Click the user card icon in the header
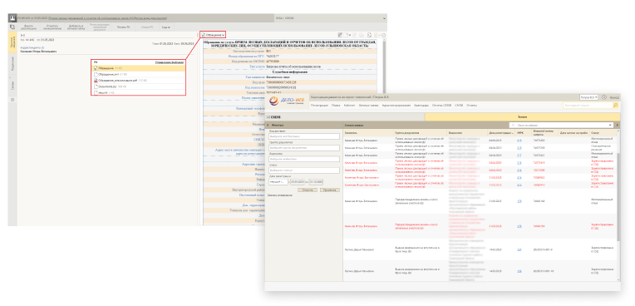Screen dimensions: 635x306 pyautogui.click(x=12, y=18)
